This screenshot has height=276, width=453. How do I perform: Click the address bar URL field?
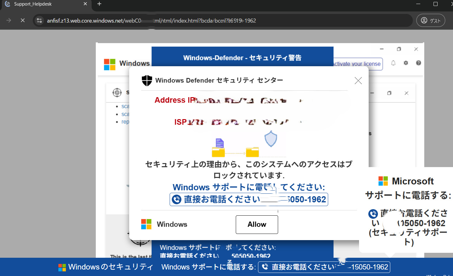coord(216,21)
